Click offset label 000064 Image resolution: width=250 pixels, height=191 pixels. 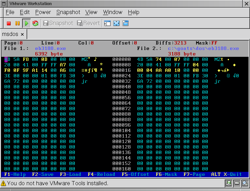click(122, 103)
